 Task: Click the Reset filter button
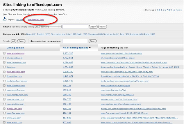click(103, 27)
